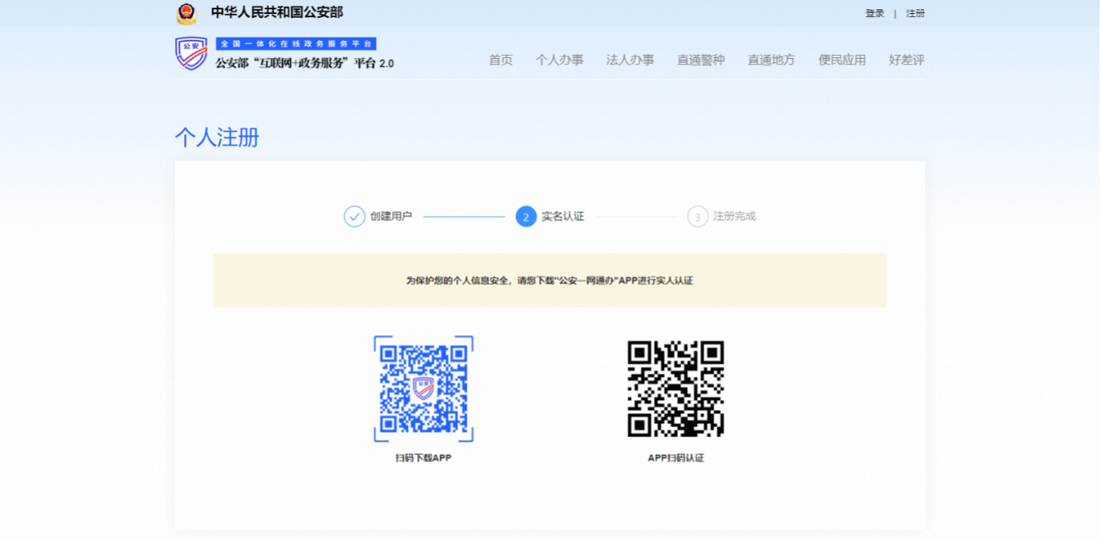Open the 直通地方 section
The width and height of the screenshot is (1102, 543).
coord(771,60)
